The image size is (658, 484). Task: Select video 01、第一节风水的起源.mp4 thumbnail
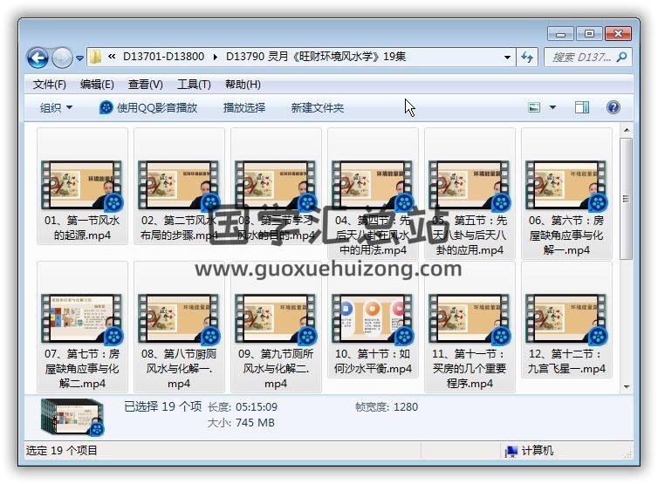pyautogui.click(x=82, y=186)
